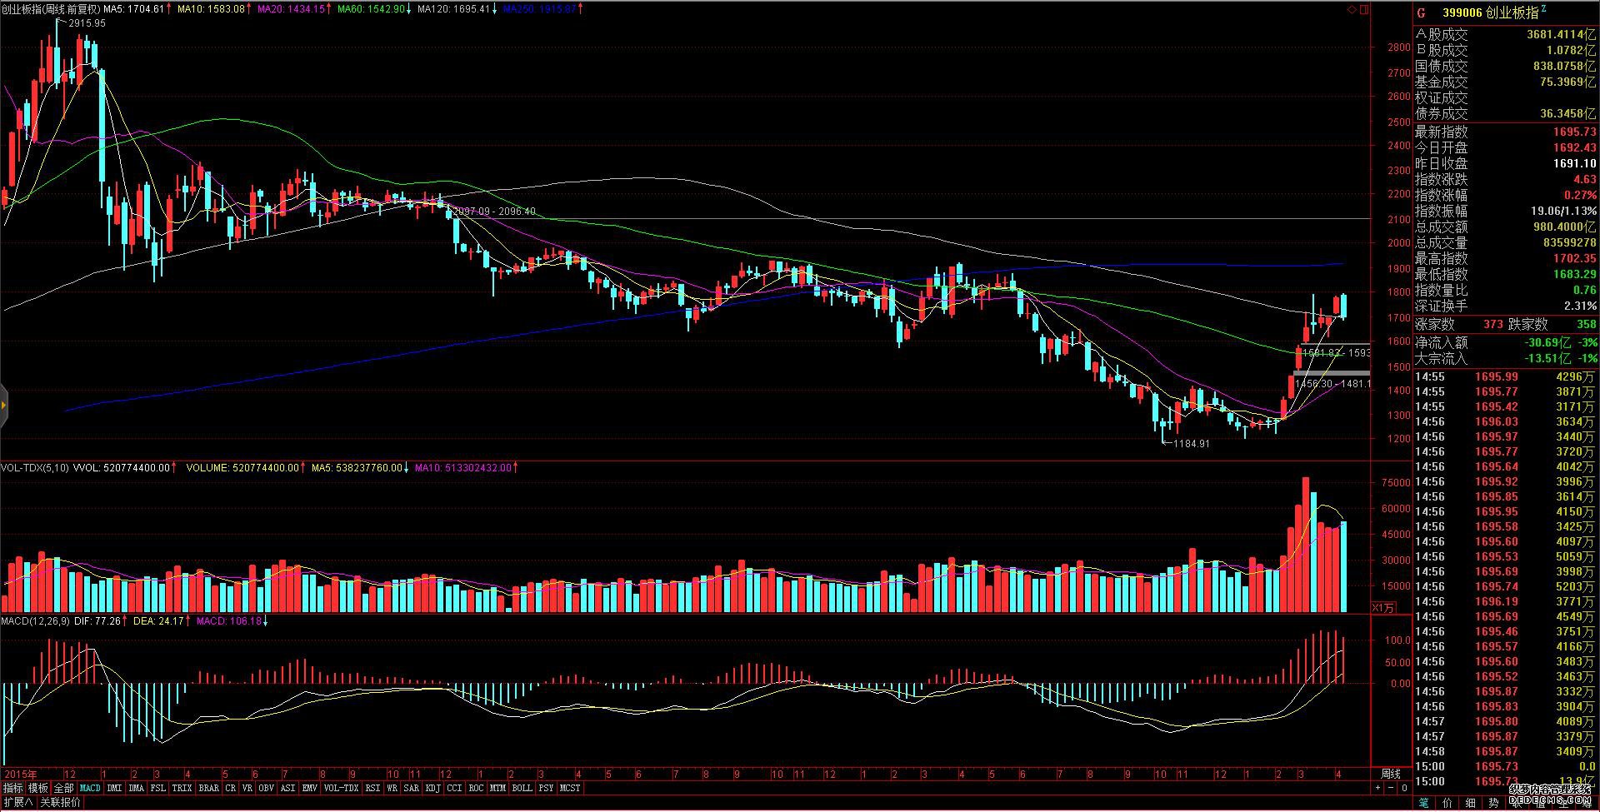
Task: Select the 全部 indicator group tab
Action: tap(64, 788)
